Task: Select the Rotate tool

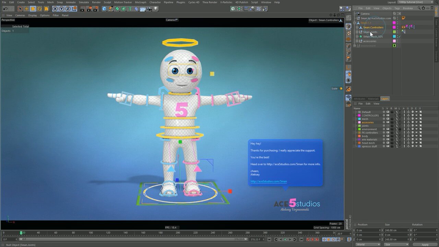Action: tap(39, 9)
